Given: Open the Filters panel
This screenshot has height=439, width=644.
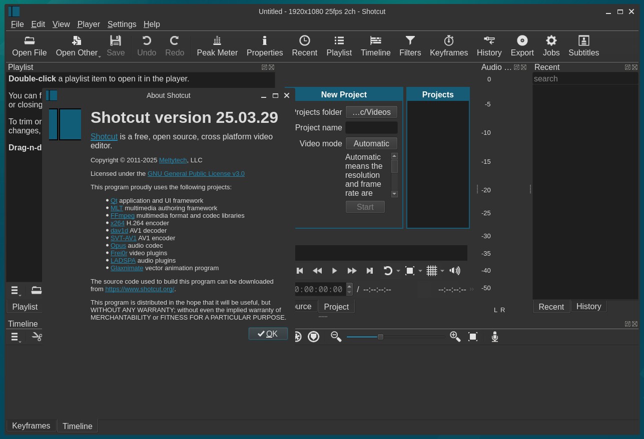Looking at the screenshot, I should point(410,46).
